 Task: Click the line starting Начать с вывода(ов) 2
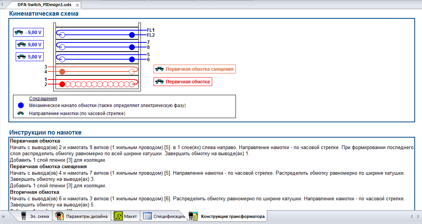click(211, 148)
